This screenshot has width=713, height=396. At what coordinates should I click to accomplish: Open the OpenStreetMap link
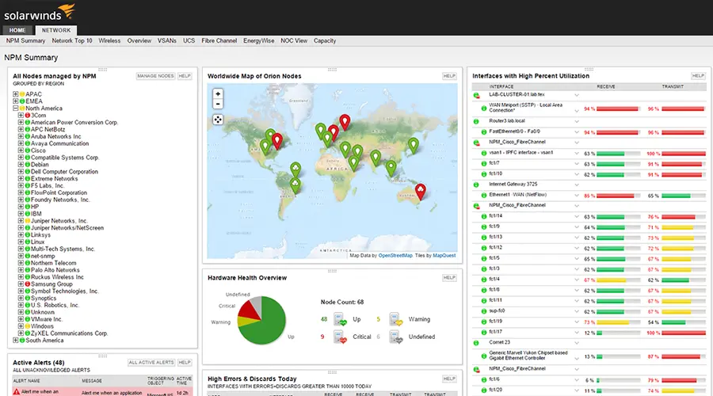click(x=395, y=256)
